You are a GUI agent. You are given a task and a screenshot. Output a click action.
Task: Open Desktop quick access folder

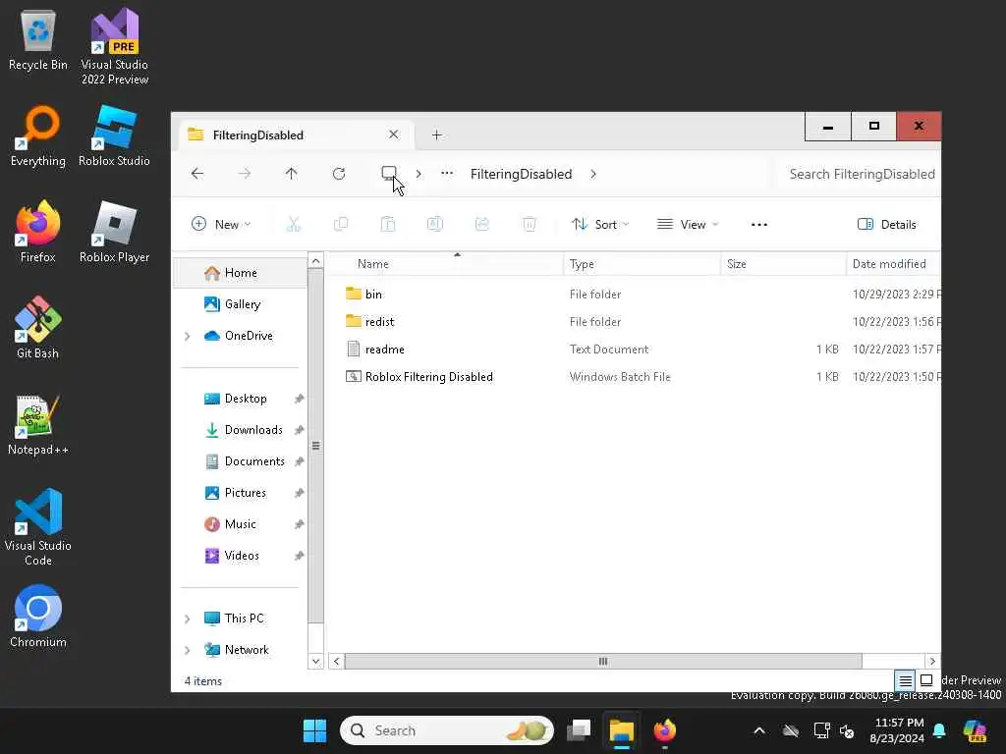[245, 399]
